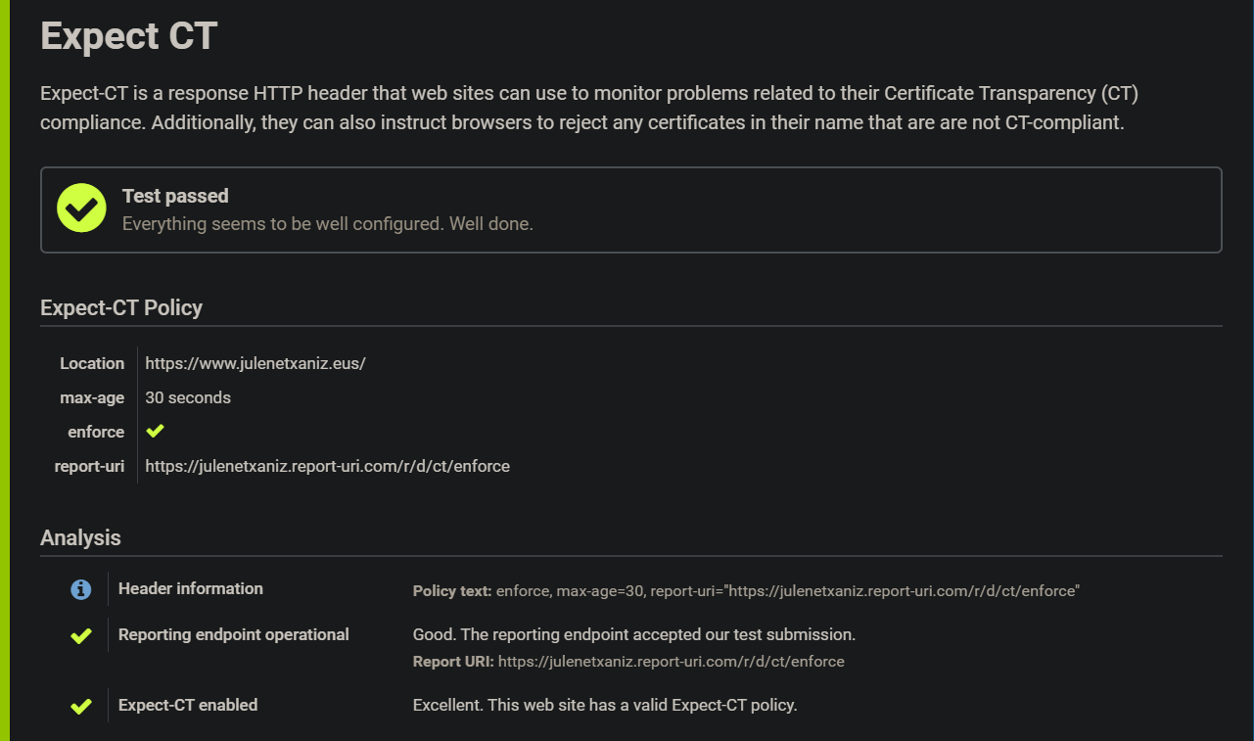Click the blue info icon beside Header information
This screenshot has width=1254, height=741.
pos(81,589)
